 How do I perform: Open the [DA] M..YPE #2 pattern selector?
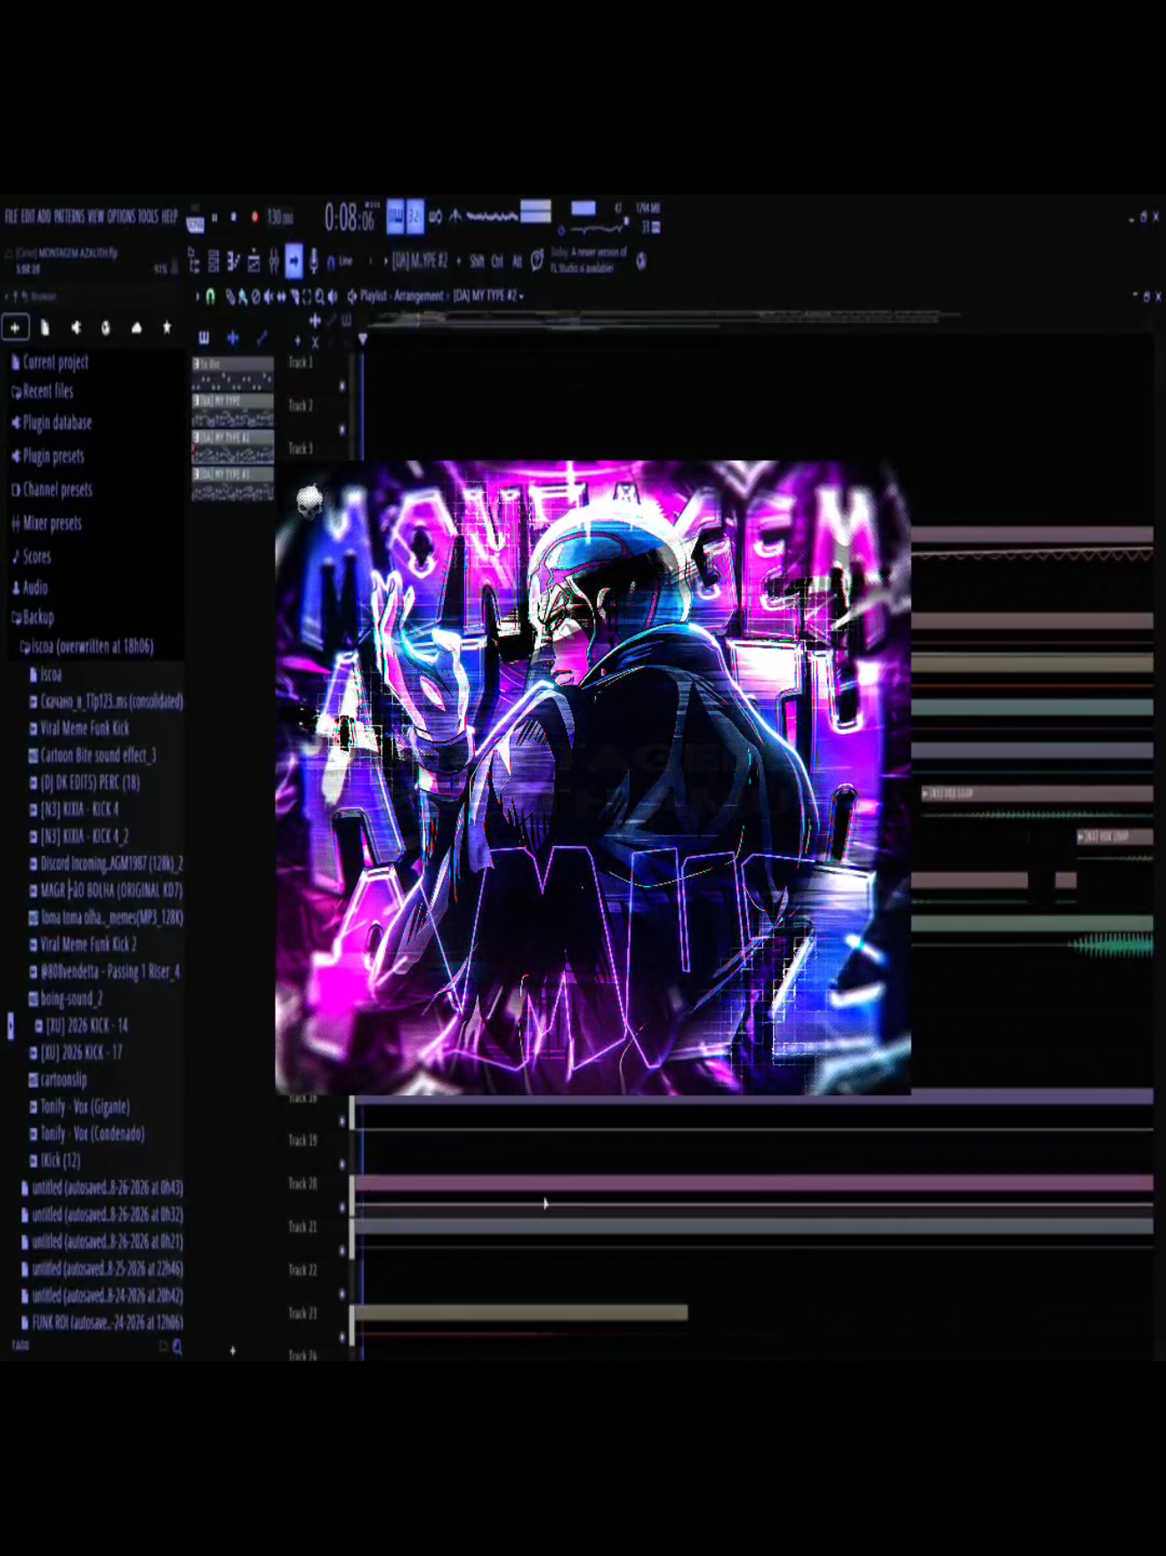coord(420,261)
